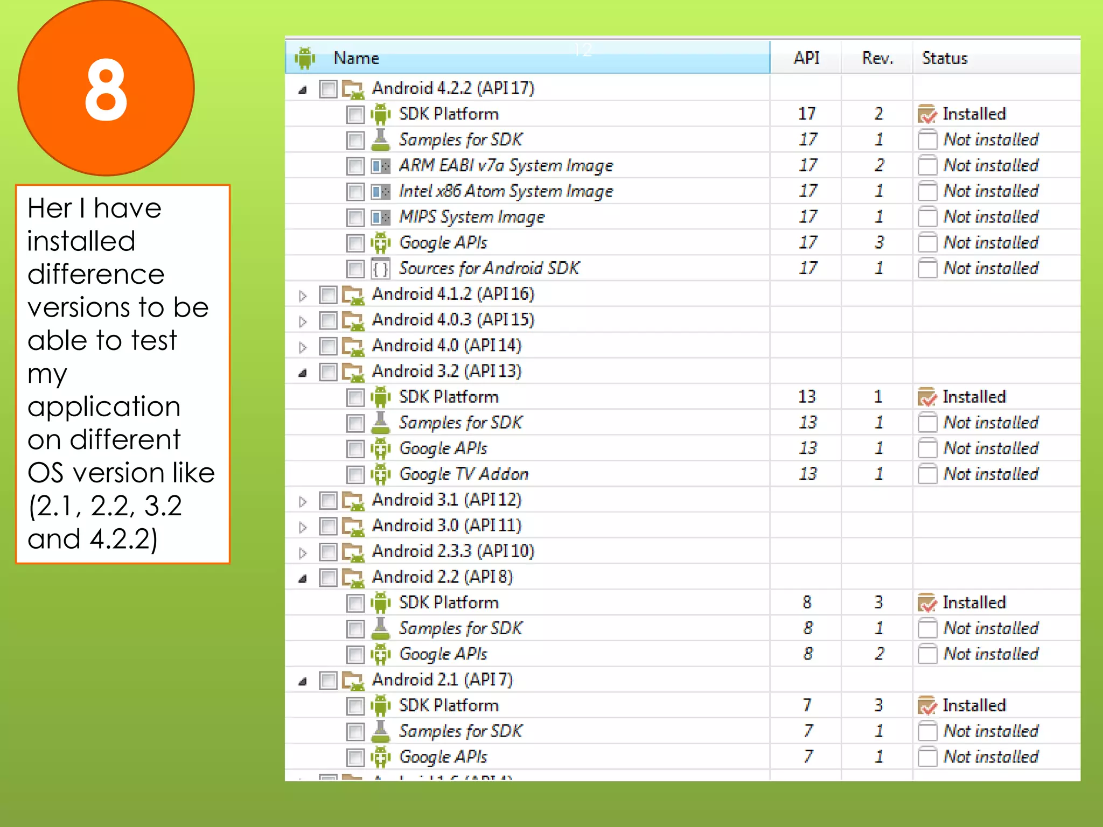The width and height of the screenshot is (1103, 827).
Task: Check the Android 4.2.2 (API 17) group checkbox
Action: [328, 89]
